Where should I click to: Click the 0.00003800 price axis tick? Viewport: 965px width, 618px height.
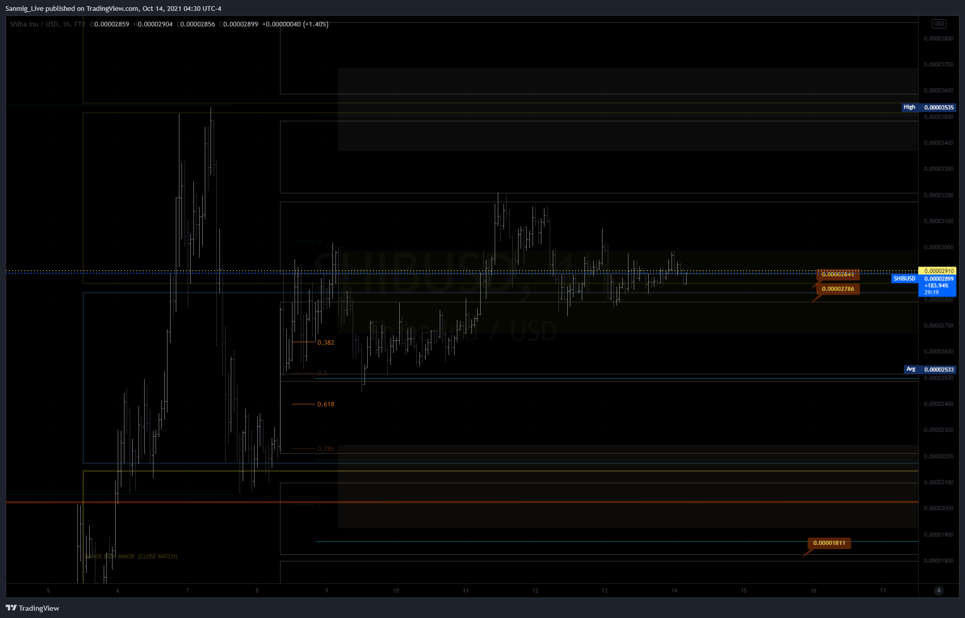(x=939, y=38)
